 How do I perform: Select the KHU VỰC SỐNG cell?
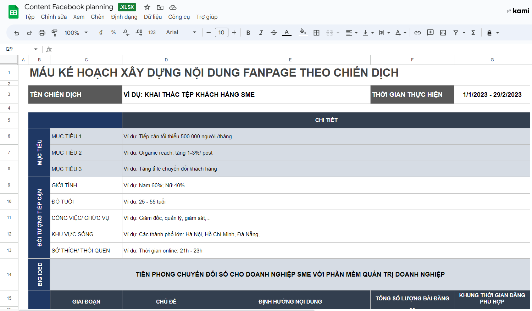(86, 234)
